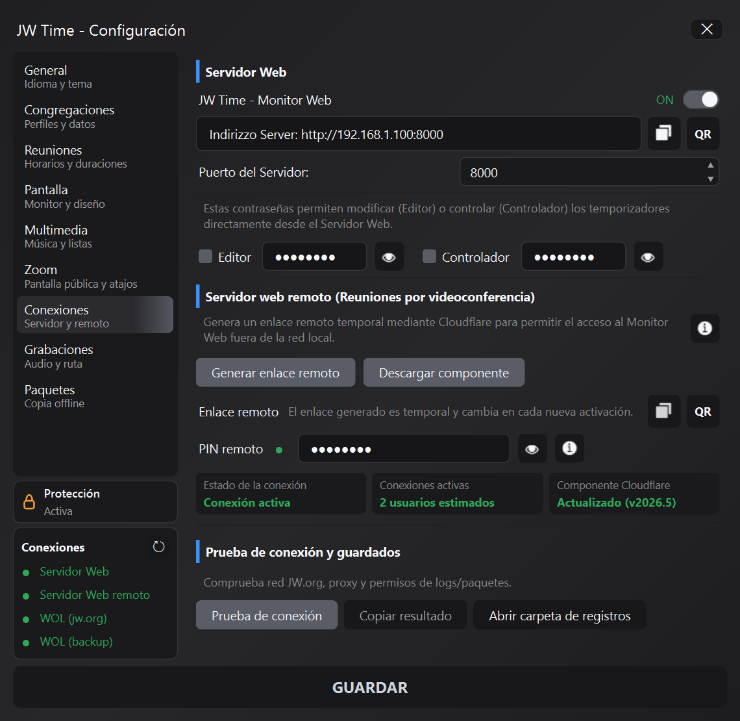Click Copiar resultado button
This screenshot has width=740, height=721.
[406, 615]
